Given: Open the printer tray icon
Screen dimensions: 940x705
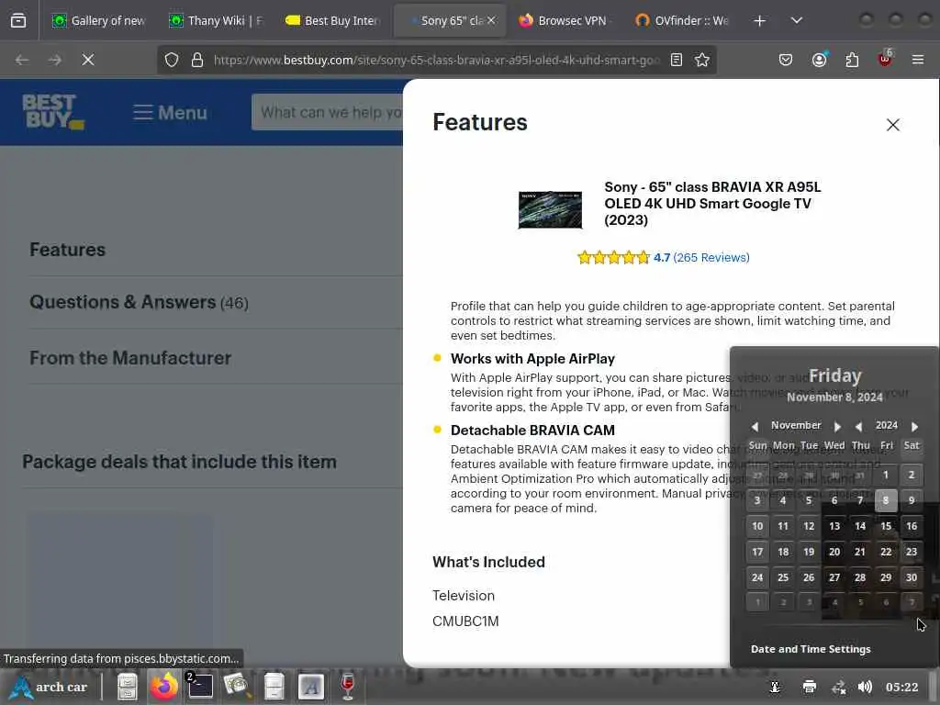Looking at the screenshot, I should (x=810, y=687).
